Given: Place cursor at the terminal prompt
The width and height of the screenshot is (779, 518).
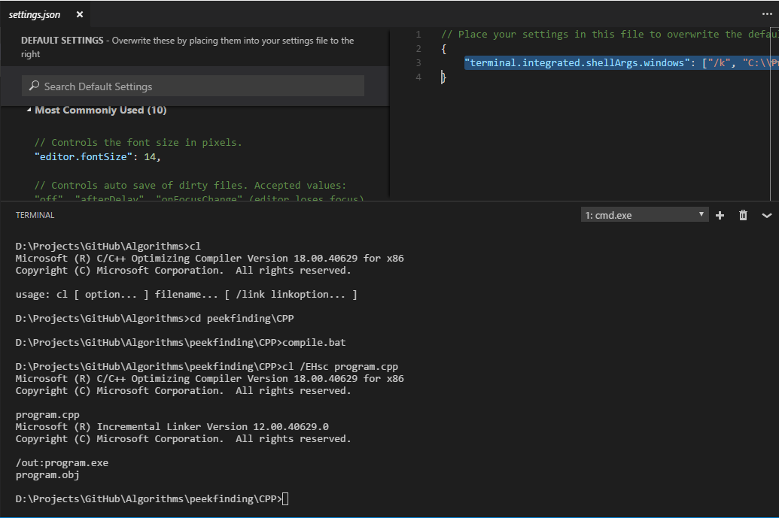Looking at the screenshot, I should pyautogui.click(x=285, y=498).
